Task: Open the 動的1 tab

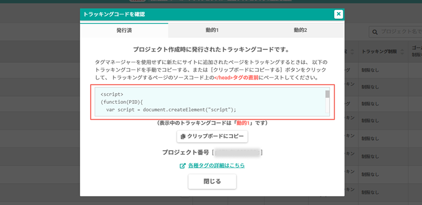Action: click(212, 30)
